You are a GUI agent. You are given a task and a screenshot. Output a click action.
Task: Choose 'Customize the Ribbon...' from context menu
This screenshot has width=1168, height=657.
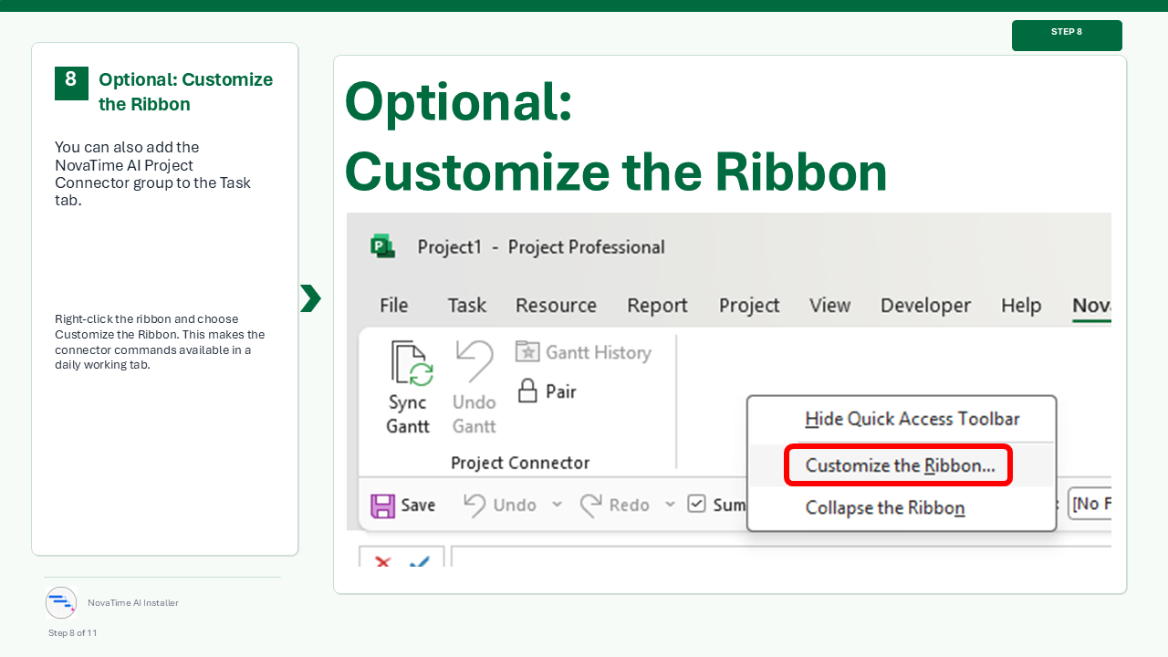coord(900,465)
